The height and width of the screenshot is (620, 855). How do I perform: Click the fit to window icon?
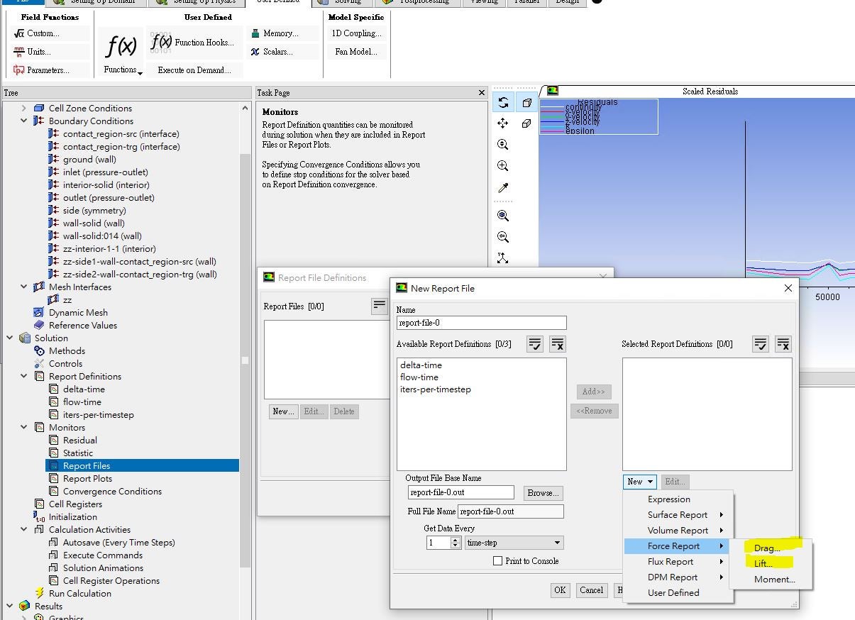pyautogui.click(x=503, y=216)
